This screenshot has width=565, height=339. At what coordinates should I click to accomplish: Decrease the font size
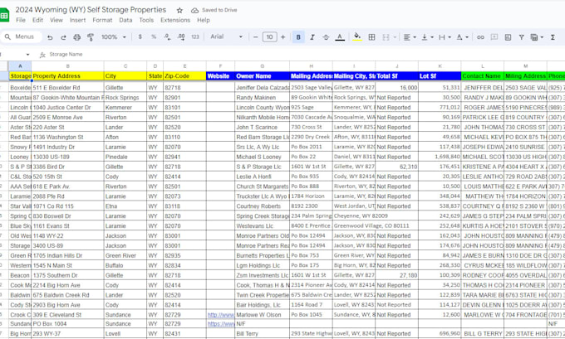(255, 36)
